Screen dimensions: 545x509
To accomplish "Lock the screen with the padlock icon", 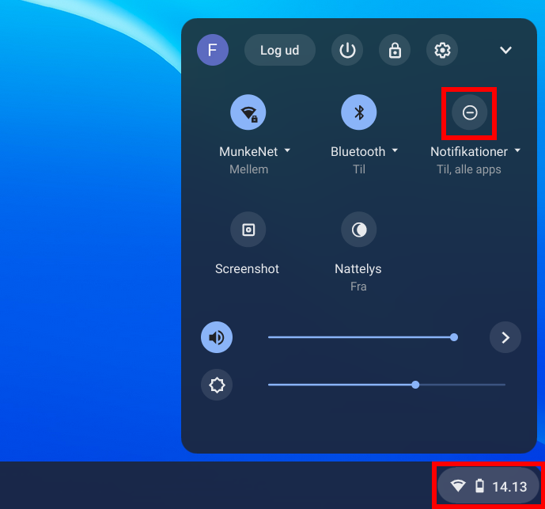I will pos(394,50).
